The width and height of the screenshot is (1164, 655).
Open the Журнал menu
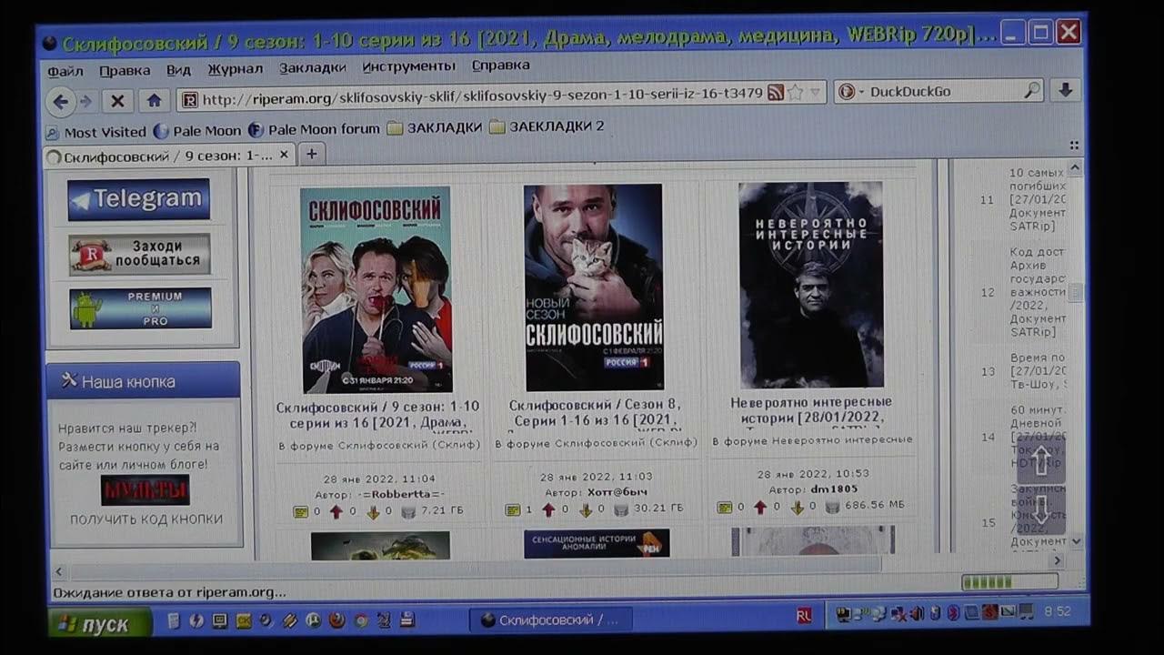pyautogui.click(x=235, y=68)
